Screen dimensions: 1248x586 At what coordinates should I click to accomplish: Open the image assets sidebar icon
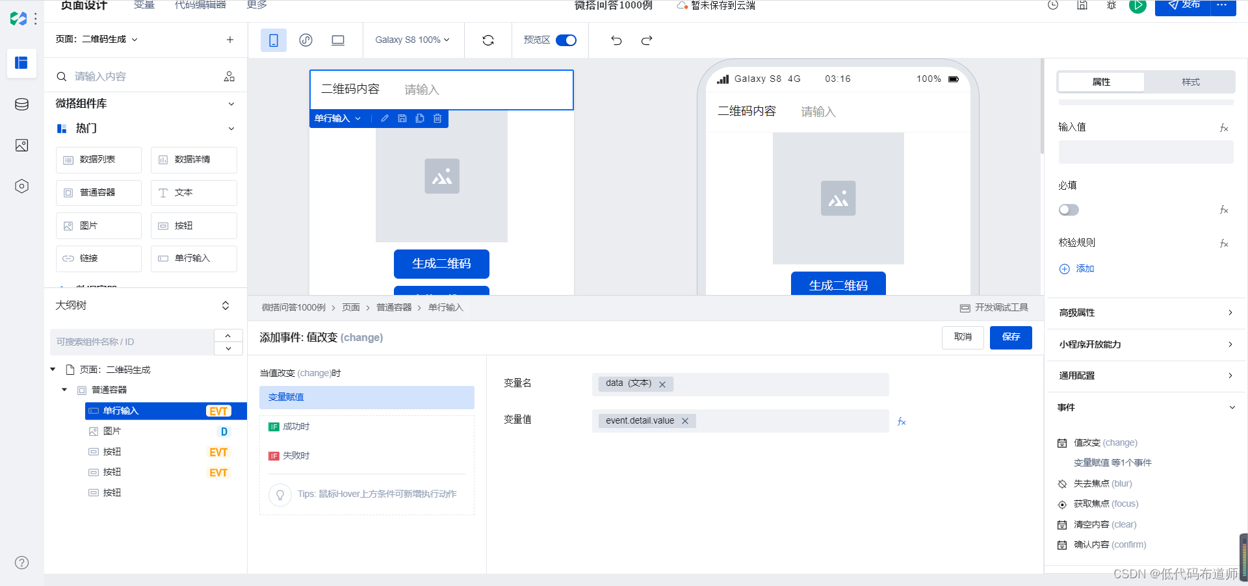[x=21, y=146]
